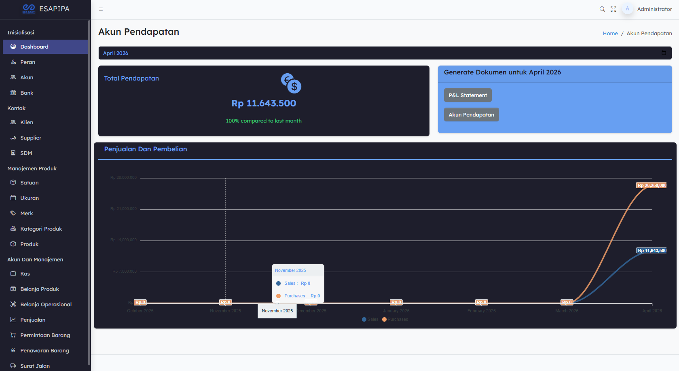Toggle the Sales series in chart legend
This screenshot has height=371, width=679.
370,320
